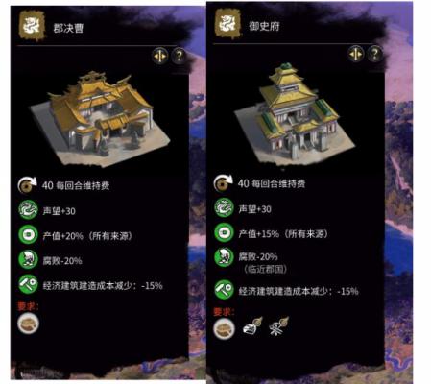Click the 产值+15% income icon

224,232
